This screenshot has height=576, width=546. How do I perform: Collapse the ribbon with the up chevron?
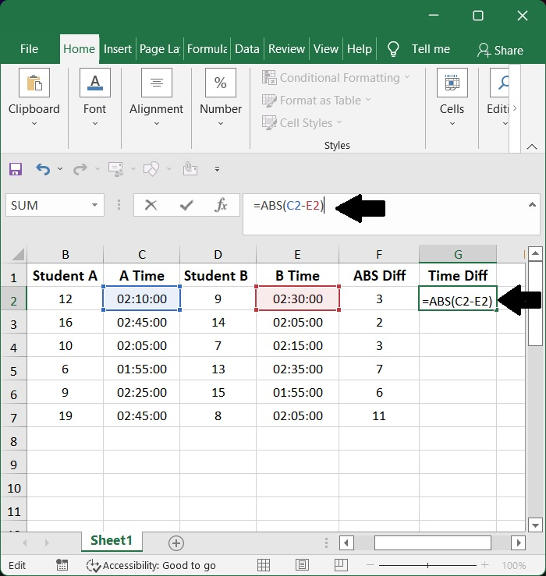(532, 147)
